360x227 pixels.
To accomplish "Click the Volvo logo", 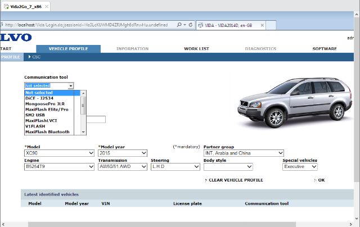I will click(16, 38).
